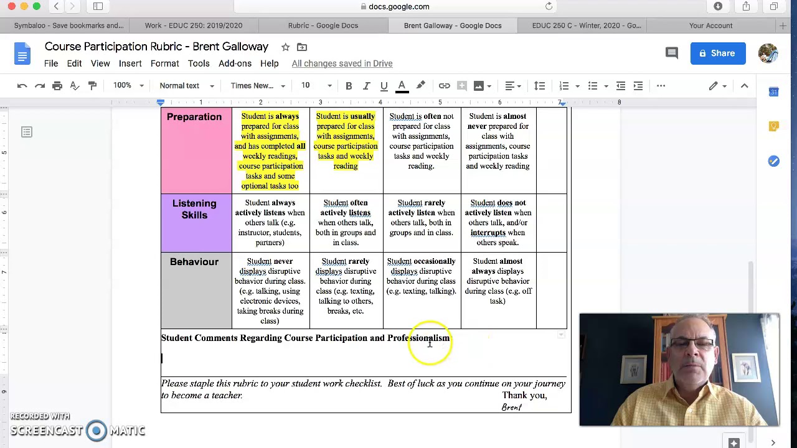The width and height of the screenshot is (797, 448).
Task: Switch to Work - EDUC 250 tab
Action: 194,26
